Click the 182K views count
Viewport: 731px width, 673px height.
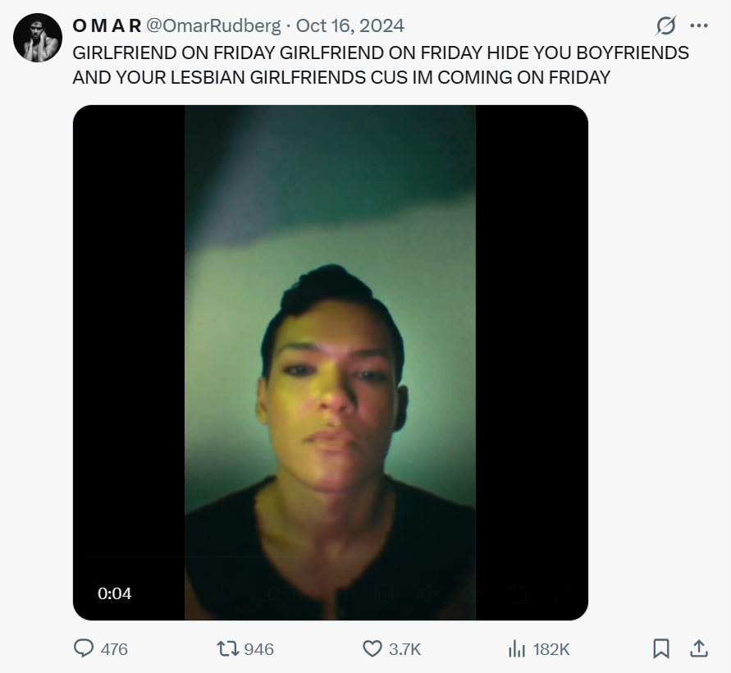point(551,649)
